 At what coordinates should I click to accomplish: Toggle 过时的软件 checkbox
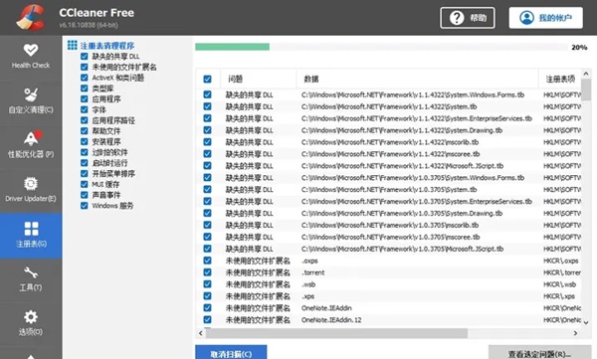85,152
